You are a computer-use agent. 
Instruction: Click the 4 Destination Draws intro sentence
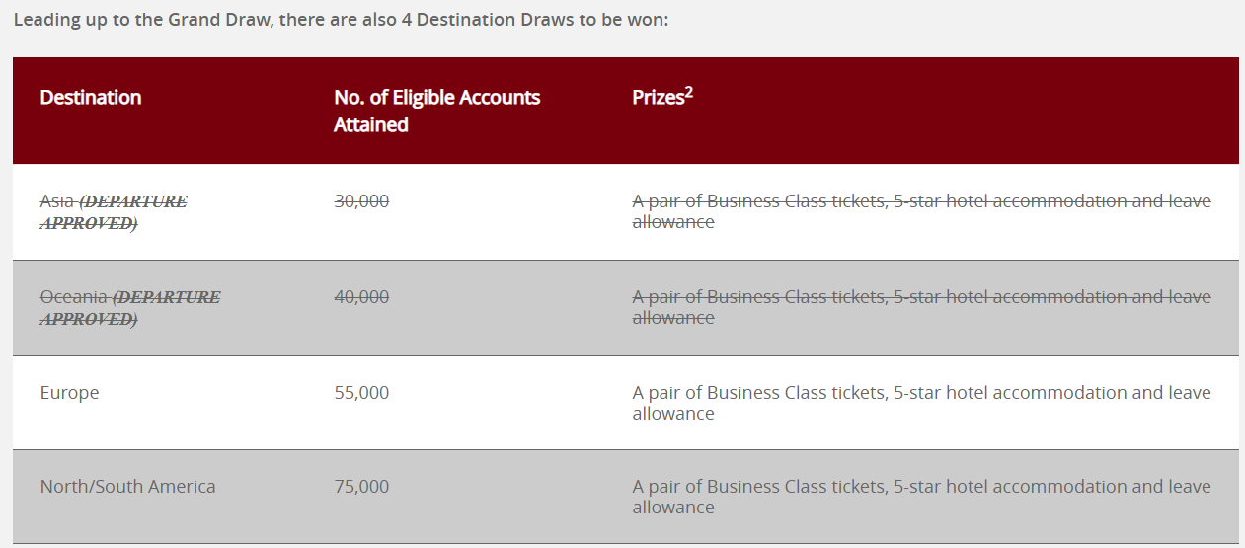(x=342, y=20)
